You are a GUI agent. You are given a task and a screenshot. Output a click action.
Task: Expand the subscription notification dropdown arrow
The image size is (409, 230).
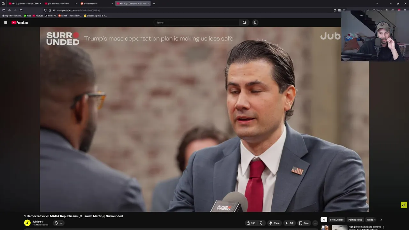coord(61,223)
